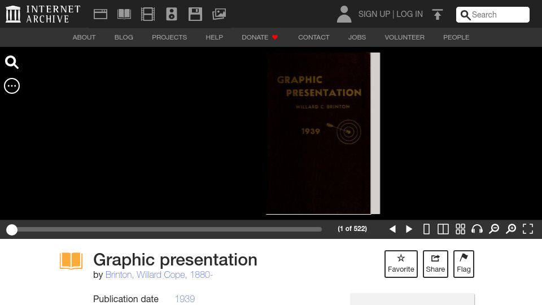Viewport: 542px width, 305px height.
Task: Click the orange texts book icon by title
Action: pos(71,261)
